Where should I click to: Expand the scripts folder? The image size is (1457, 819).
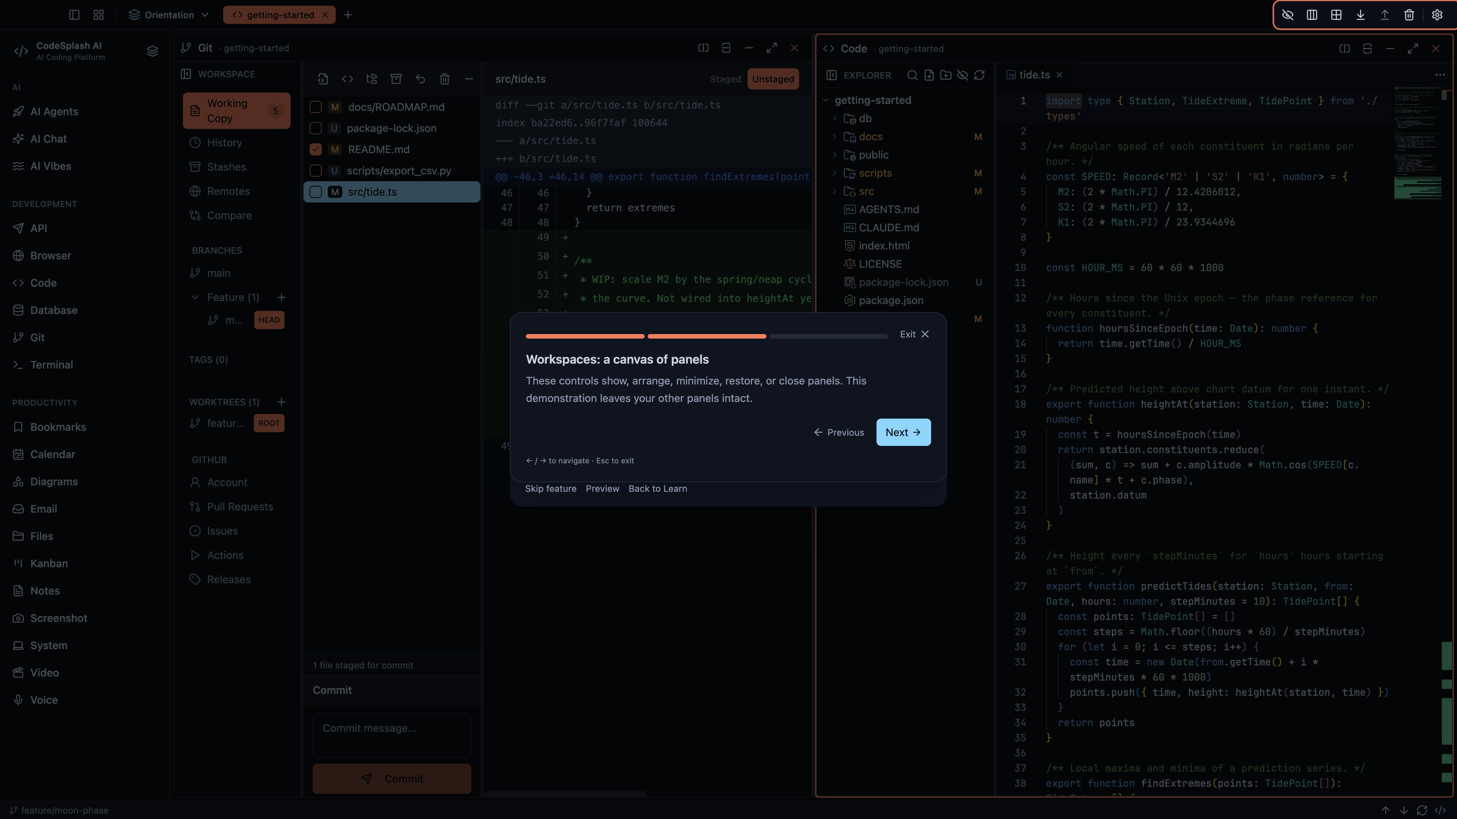click(835, 173)
